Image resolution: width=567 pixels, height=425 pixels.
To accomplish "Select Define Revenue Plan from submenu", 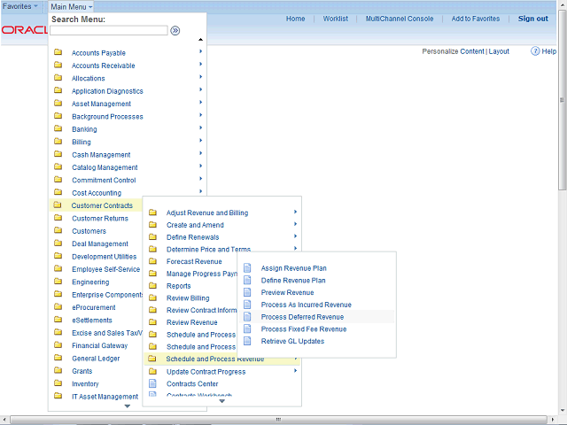I will pyautogui.click(x=292, y=280).
